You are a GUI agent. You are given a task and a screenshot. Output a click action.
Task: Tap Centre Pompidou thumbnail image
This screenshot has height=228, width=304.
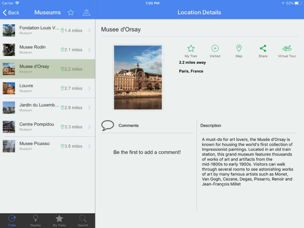9,127
